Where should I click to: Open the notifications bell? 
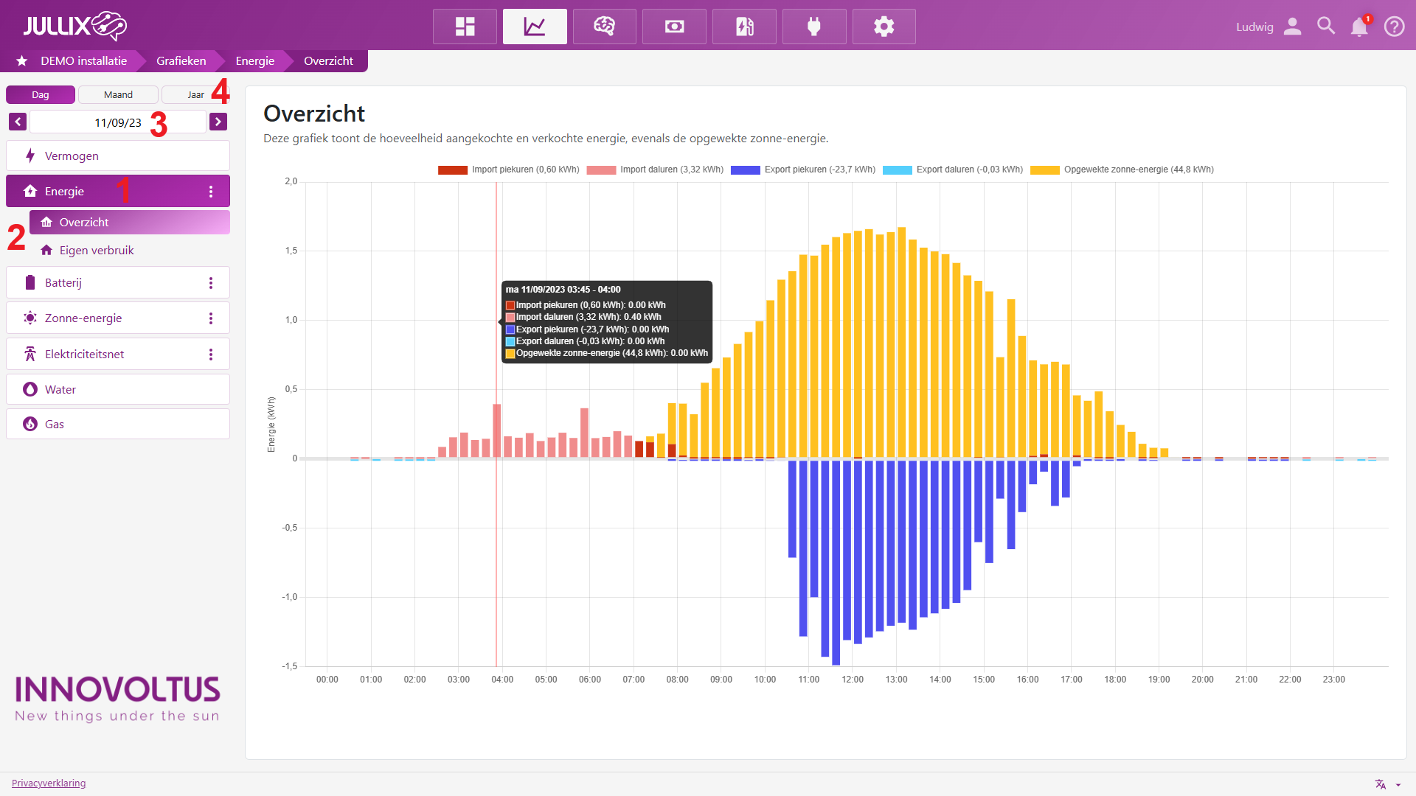pyautogui.click(x=1358, y=27)
